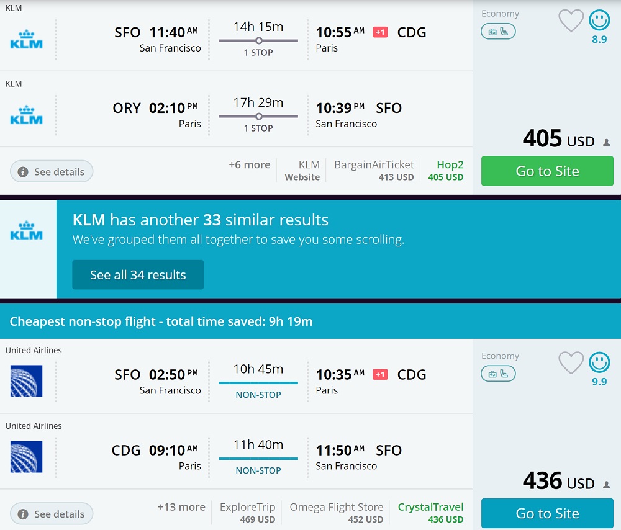
Task: Click the KLM 8.9 smiley rating icon
Action: (x=599, y=20)
